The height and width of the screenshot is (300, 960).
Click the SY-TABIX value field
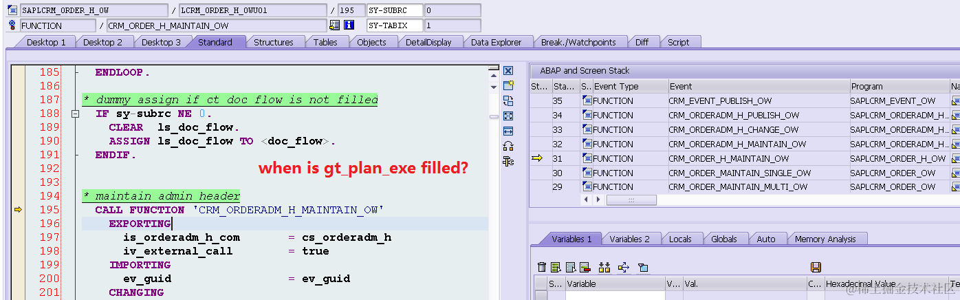tap(452, 25)
